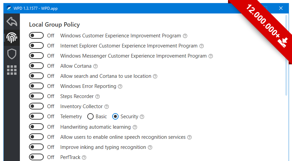Select the Security telemetry radio button
The height and width of the screenshot is (161, 292).
click(x=115, y=117)
